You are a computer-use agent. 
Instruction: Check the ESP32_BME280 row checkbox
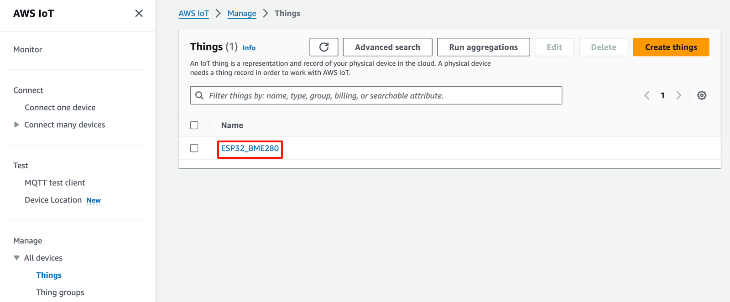[x=194, y=148]
